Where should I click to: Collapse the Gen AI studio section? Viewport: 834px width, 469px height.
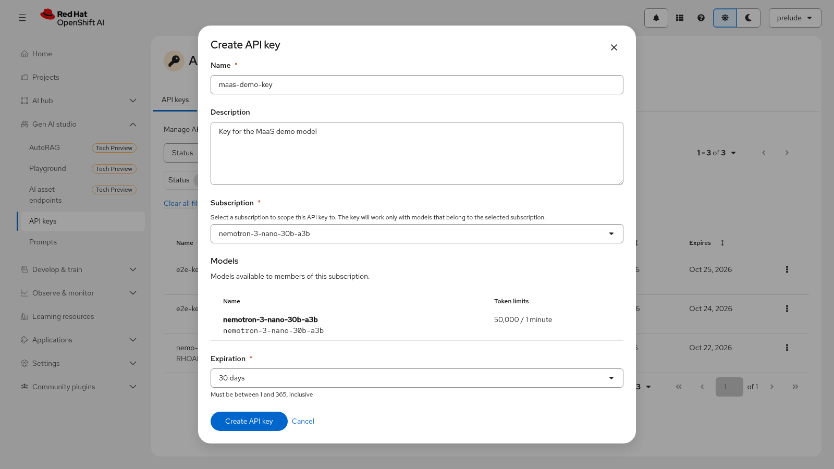81,124
